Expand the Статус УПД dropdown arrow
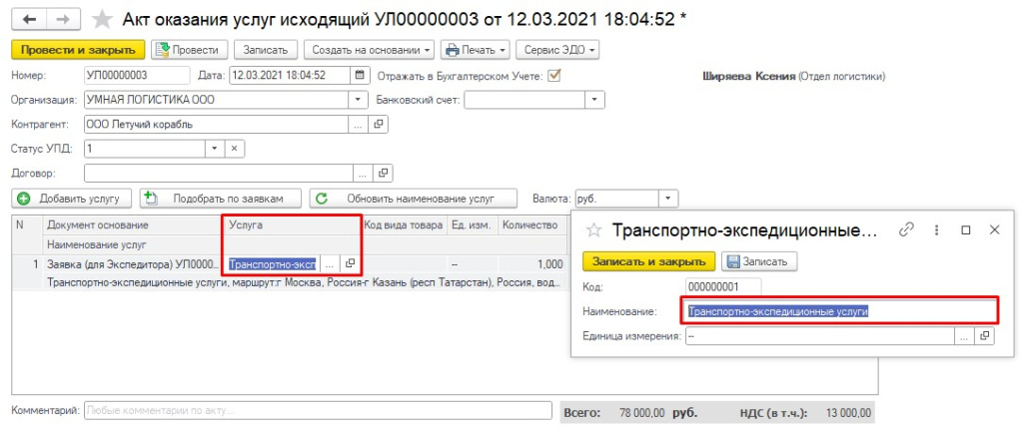Image resolution: width=1023 pixels, height=431 pixels. pyautogui.click(x=216, y=149)
